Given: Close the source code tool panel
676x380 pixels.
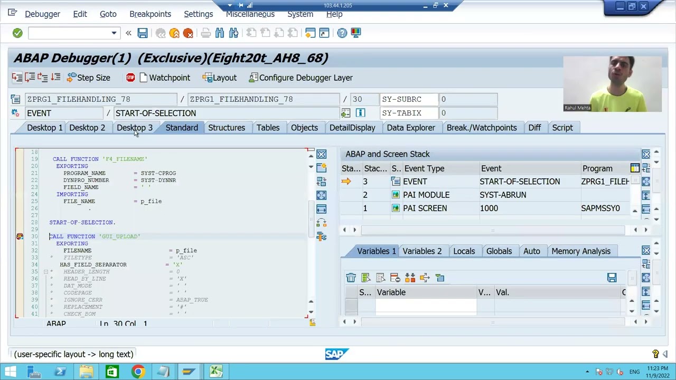Looking at the screenshot, I should [321, 155].
